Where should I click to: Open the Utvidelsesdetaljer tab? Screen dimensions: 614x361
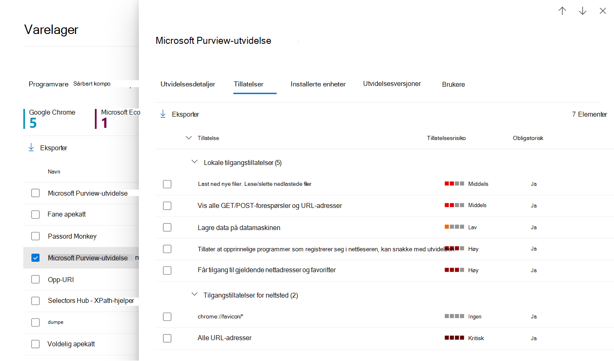point(188,84)
